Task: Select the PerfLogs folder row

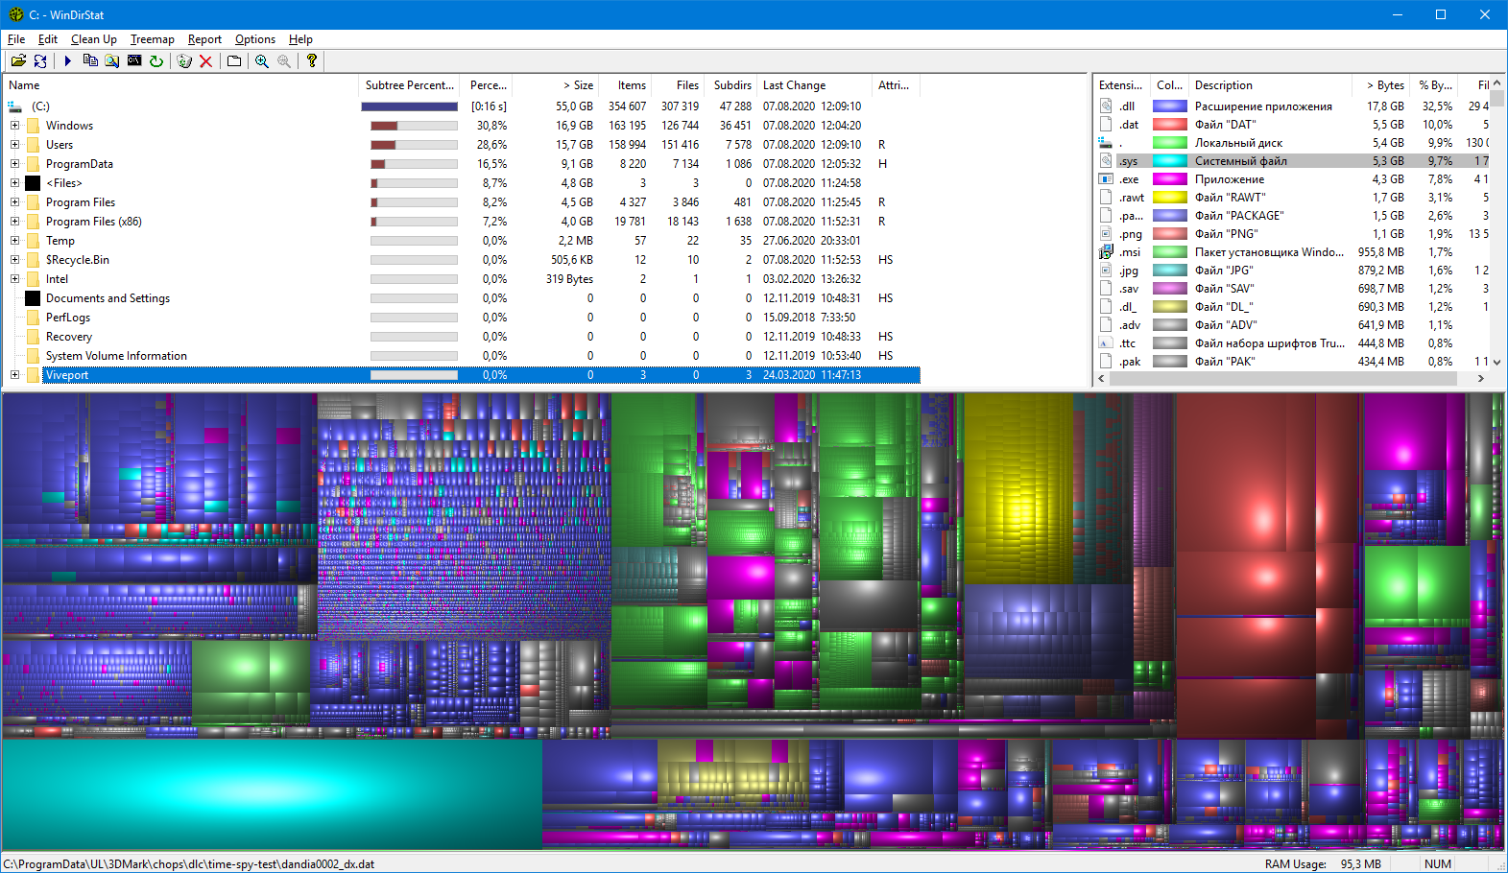Action: pos(463,318)
